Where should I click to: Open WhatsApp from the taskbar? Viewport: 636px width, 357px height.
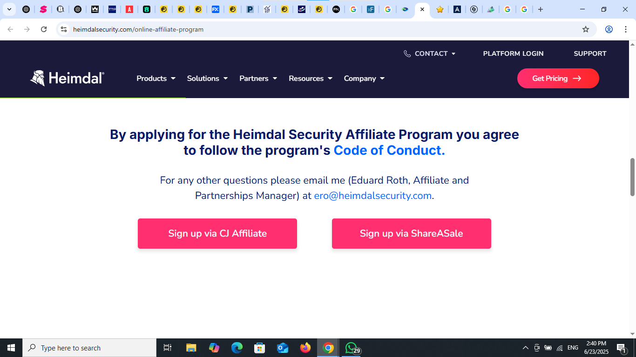tap(352, 348)
